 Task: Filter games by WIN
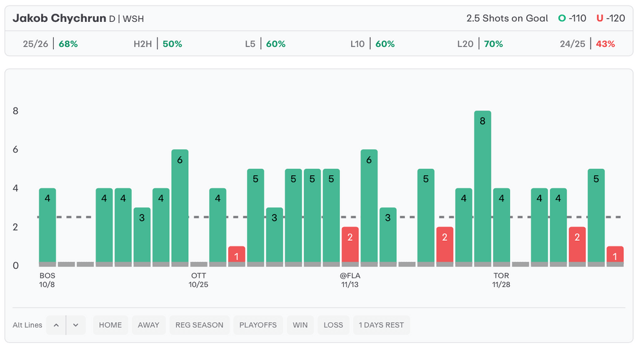300,325
